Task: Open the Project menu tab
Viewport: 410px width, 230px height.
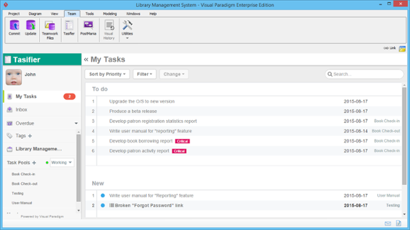Action: tap(14, 14)
